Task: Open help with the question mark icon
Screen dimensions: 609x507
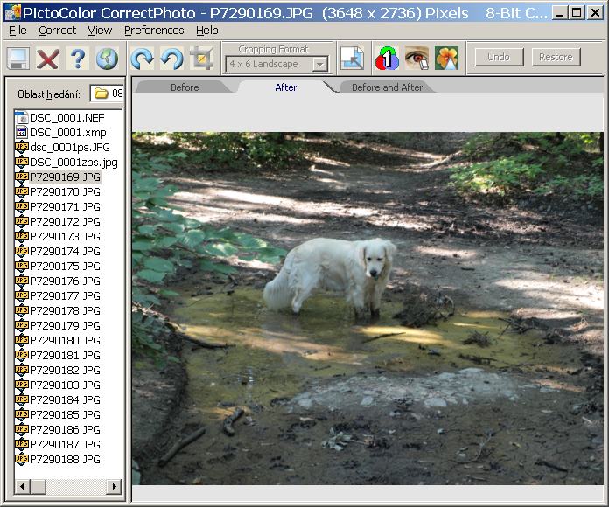Action: tap(78, 59)
